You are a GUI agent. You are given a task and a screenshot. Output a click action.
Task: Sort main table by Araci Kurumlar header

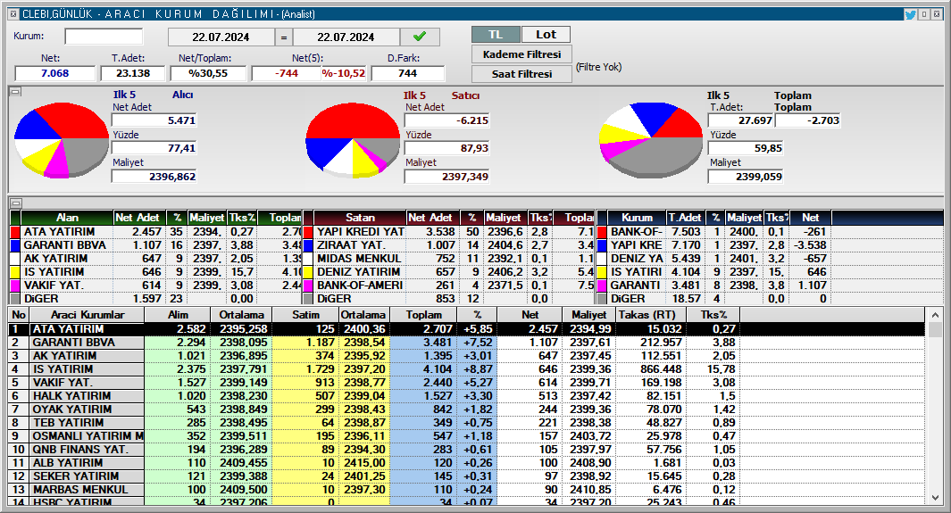(x=88, y=315)
